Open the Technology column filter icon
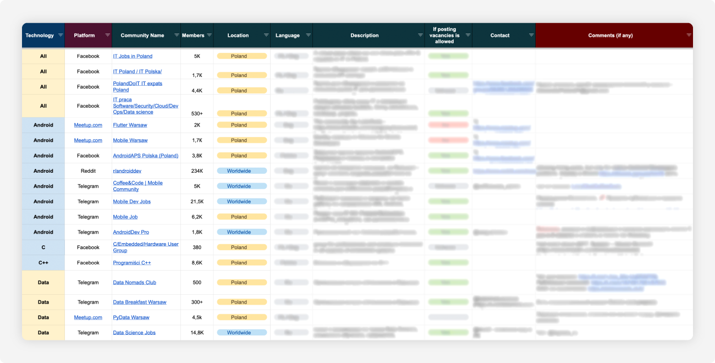Screen dimensions: 715x363 coord(60,35)
